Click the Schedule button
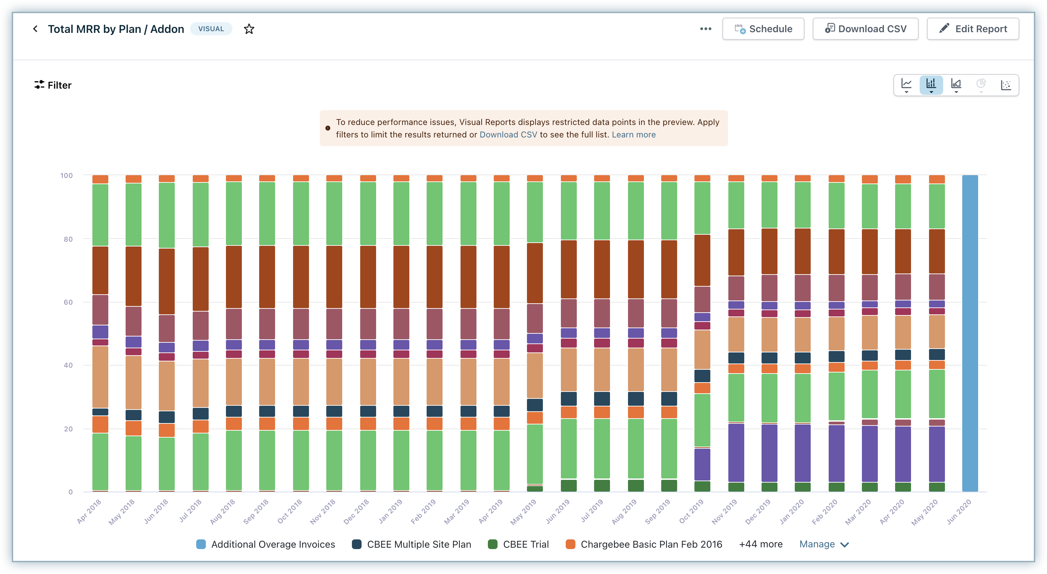This screenshot has width=1047, height=574. [x=763, y=29]
